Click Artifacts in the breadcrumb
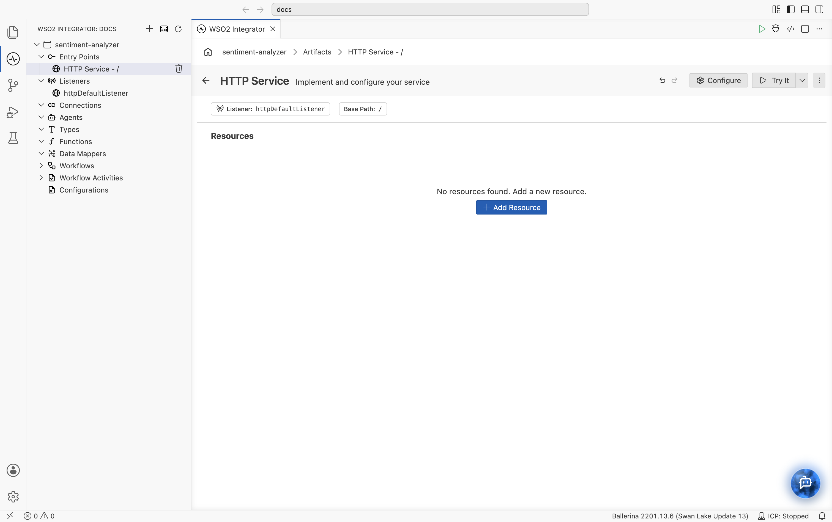832x522 pixels. [317, 52]
